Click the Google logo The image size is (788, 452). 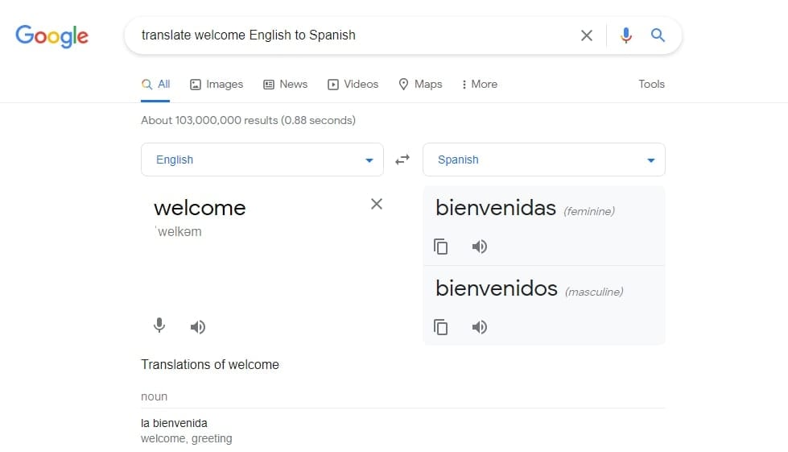click(x=52, y=35)
